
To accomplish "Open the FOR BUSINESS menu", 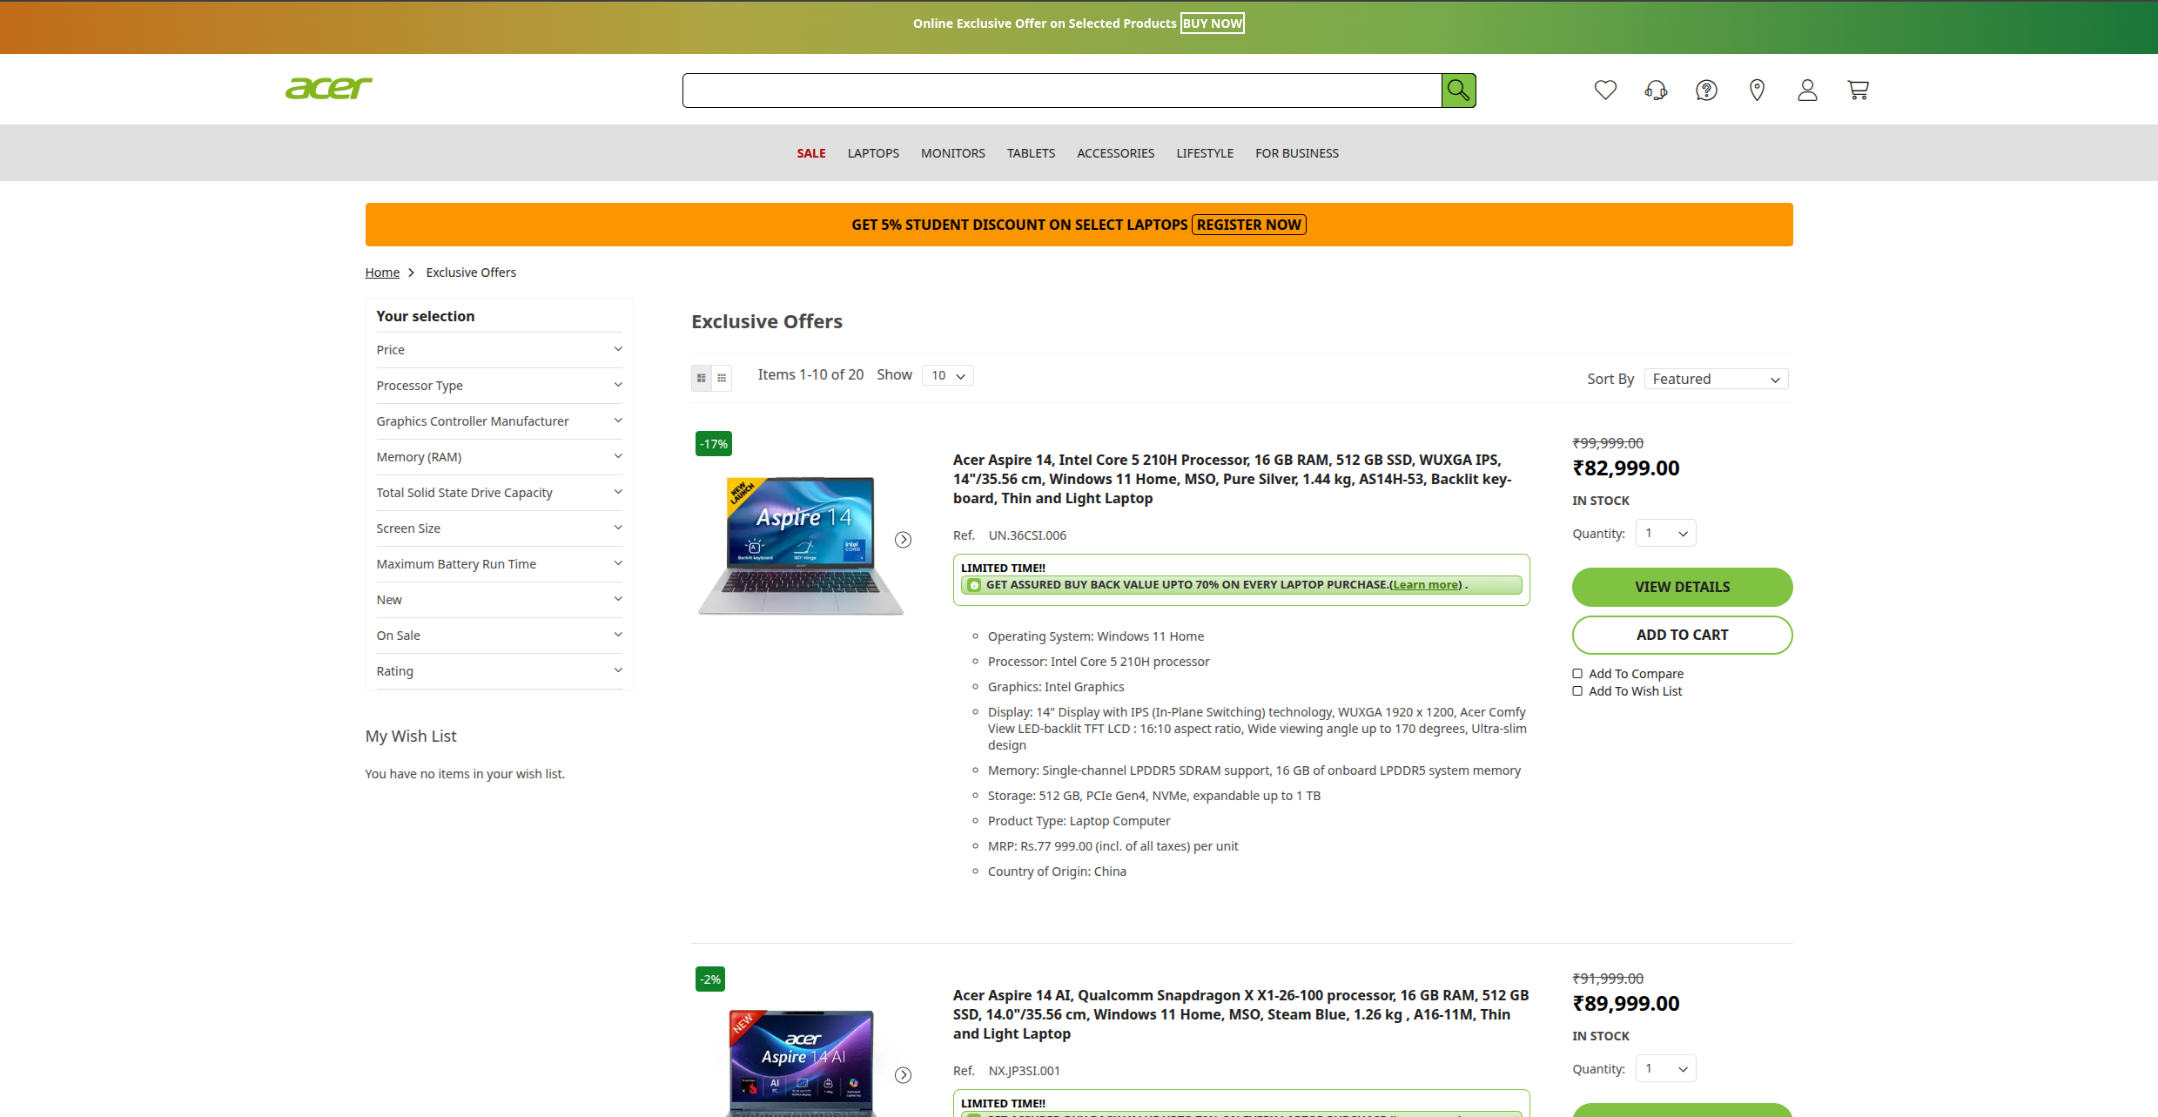I will pyautogui.click(x=1297, y=153).
